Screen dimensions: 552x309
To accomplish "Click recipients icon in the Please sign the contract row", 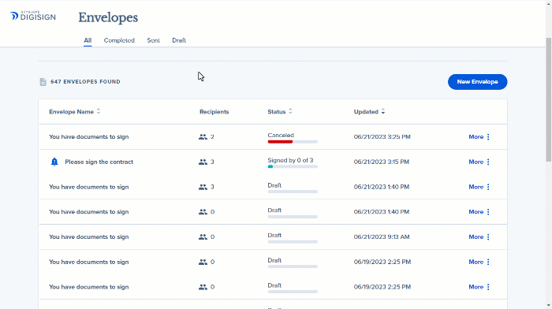I will [x=203, y=162].
